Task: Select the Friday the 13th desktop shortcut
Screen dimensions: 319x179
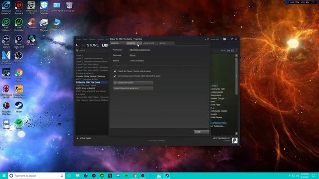Action: (x=6, y=108)
